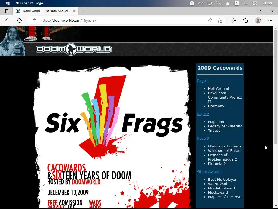Click the network arrows icon in top bar
This screenshot has width=278, height=209.
201,3
